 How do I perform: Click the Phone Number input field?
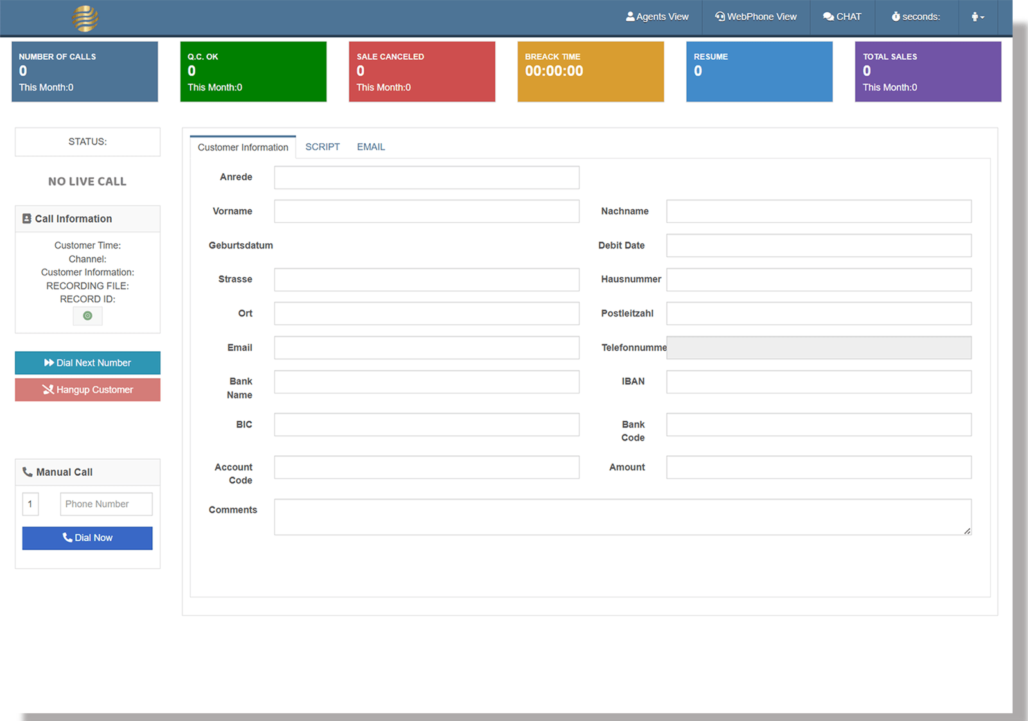tap(106, 504)
